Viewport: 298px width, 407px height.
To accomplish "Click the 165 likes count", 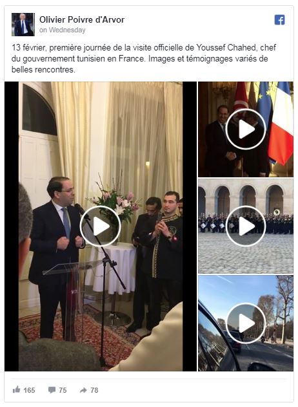I will click(29, 390).
